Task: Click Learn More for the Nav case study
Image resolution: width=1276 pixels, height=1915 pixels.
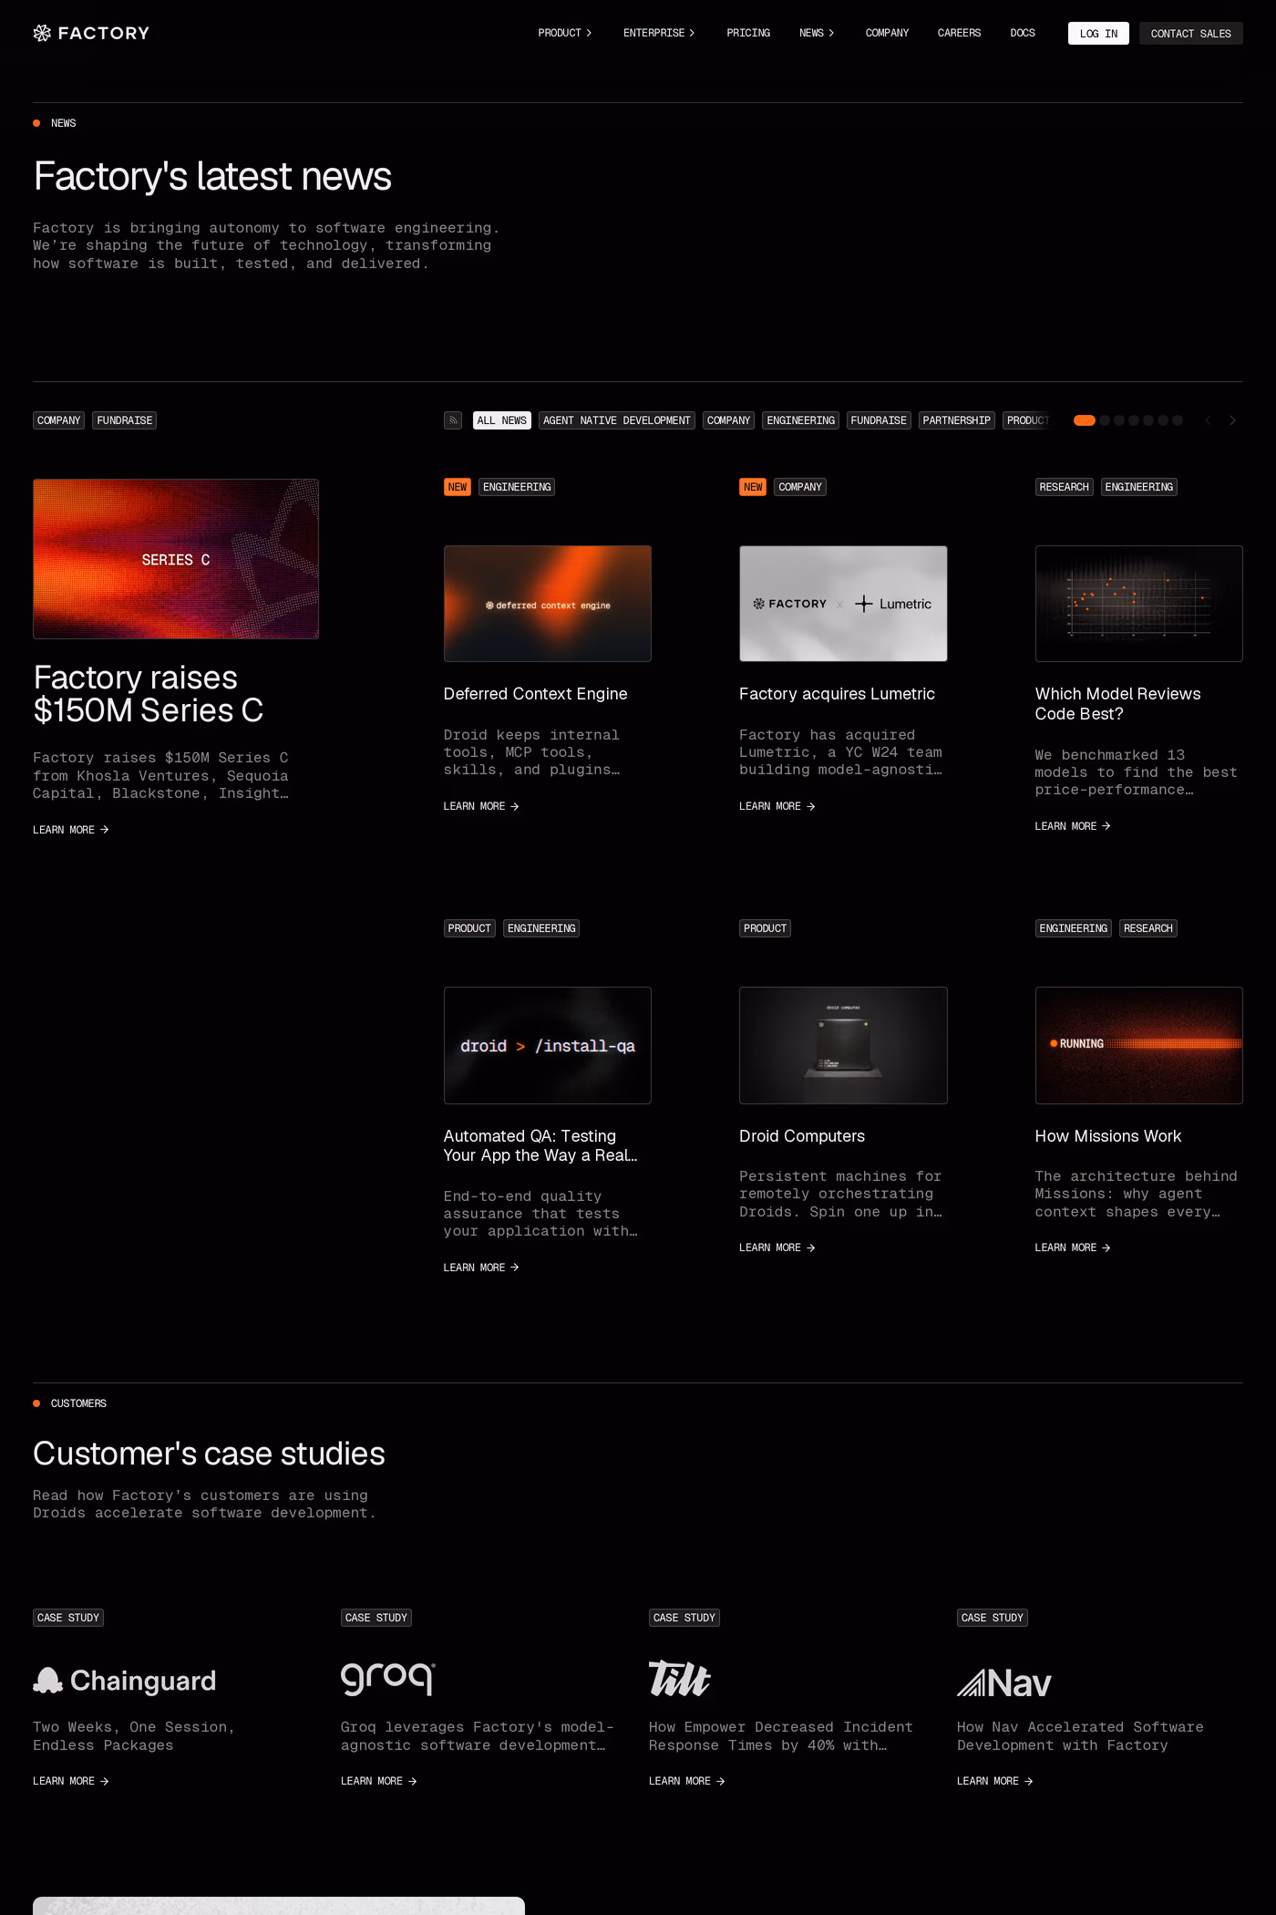Action: tap(995, 1781)
